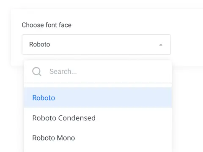Click the magnifying glass search icon
The width and height of the screenshot is (203, 152).
pyautogui.click(x=37, y=71)
